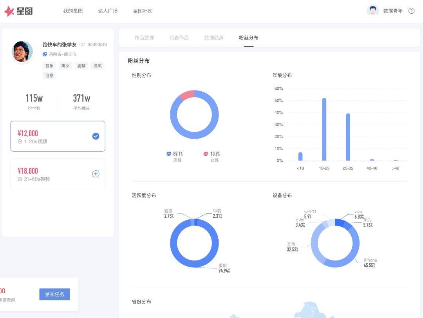Image resolution: width=423 pixels, height=318 pixels.
Task: Click the male gender icon beside 河南省-商丘市
Action: [x=45, y=54]
